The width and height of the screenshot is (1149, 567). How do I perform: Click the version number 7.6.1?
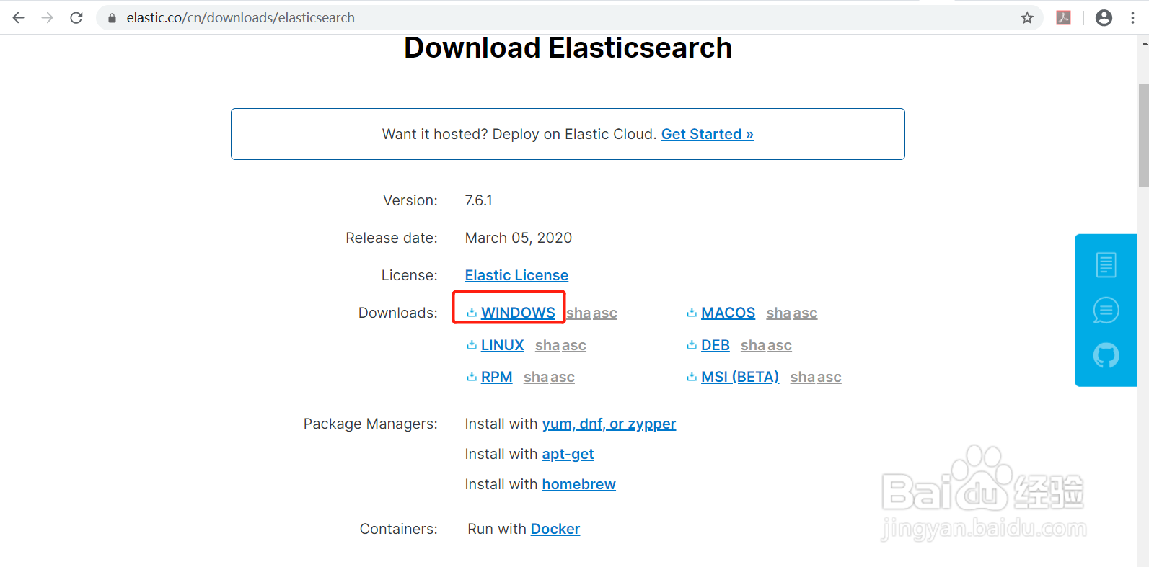[478, 200]
